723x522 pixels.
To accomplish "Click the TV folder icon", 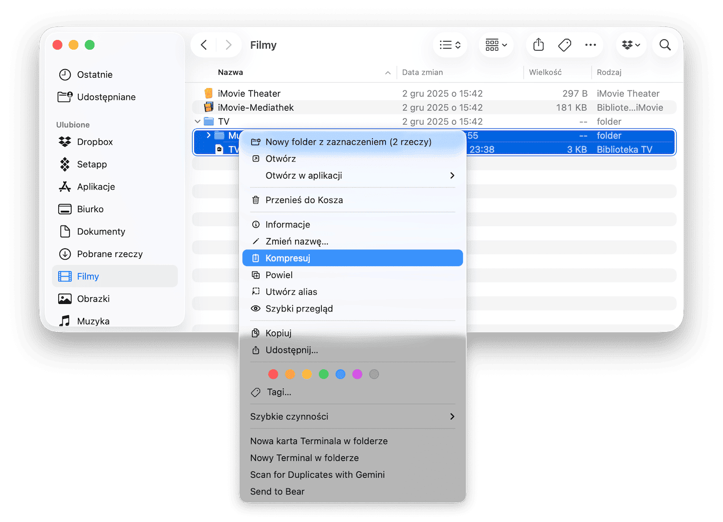I will pos(209,121).
